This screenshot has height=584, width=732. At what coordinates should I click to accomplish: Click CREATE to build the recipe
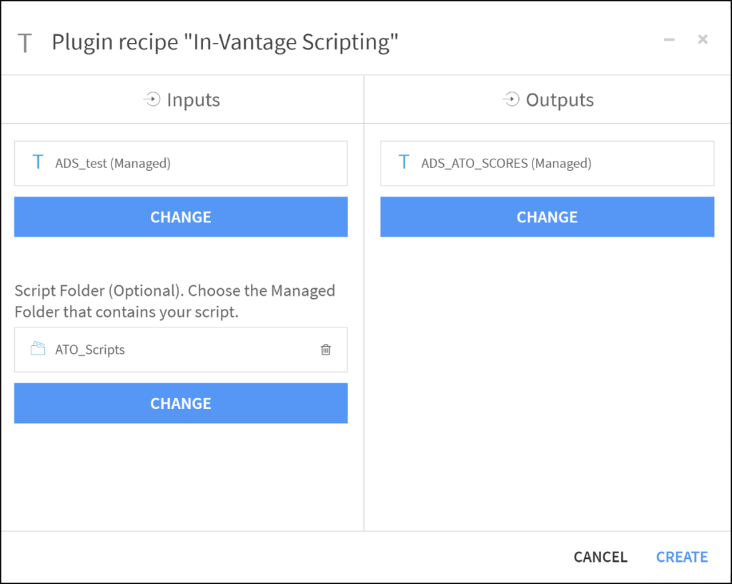pyautogui.click(x=681, y=557)
